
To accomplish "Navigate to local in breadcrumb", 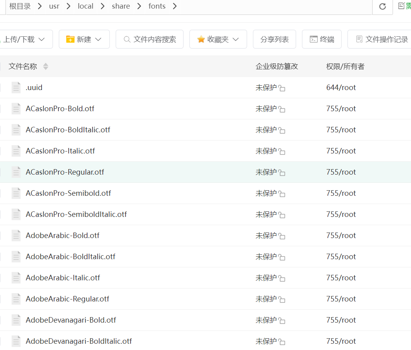I will point(85,6).
